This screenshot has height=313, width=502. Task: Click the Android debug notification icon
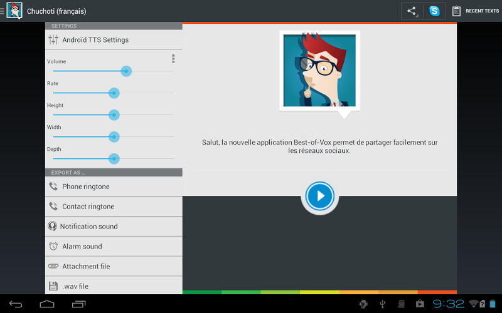tap(363, 304)
